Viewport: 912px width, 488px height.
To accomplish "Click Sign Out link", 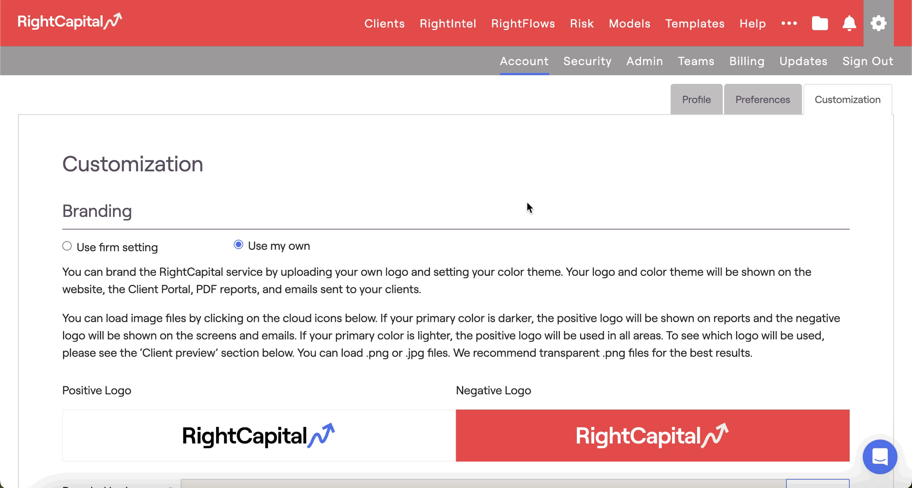I will tap(868, 61).
